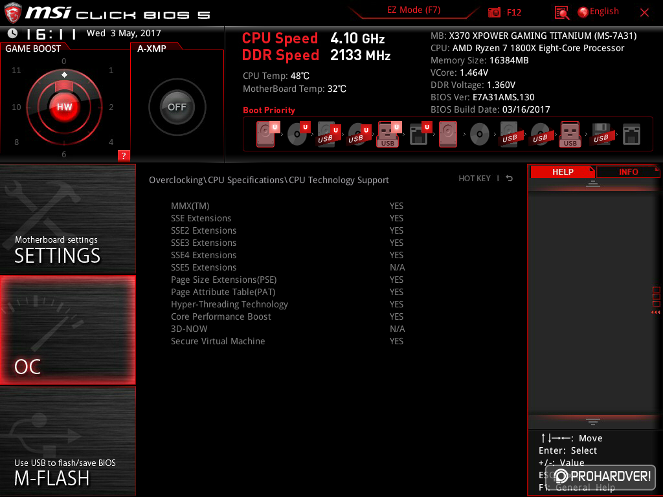Screen dimensions: 663x497
Task: Select the Secure Virtual Machine row
Action: [x=287, y=341]
